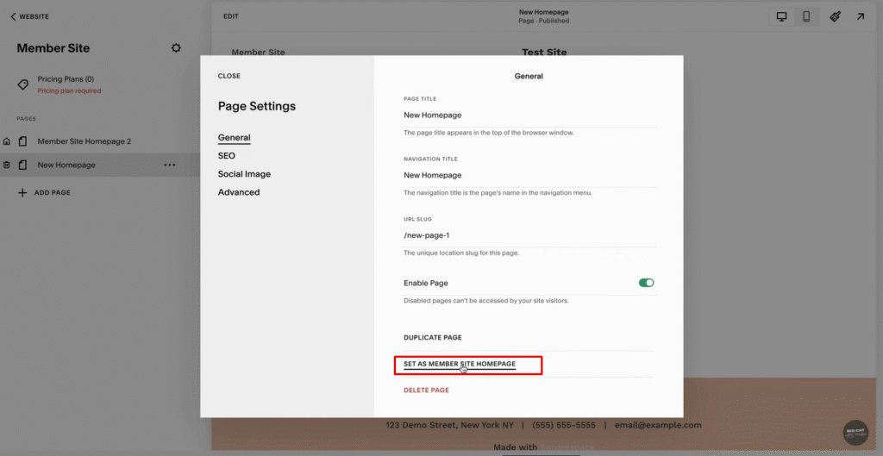Toggle the Enable Page switch
Screen dimensions: 883x456
coord(646,283)
